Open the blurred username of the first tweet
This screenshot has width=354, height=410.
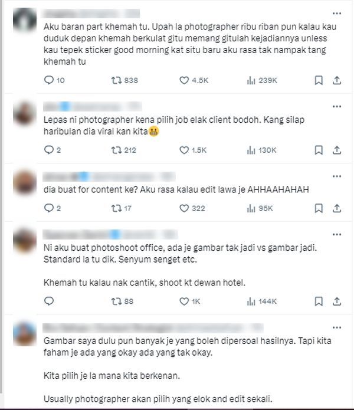(x=91, y=14)
